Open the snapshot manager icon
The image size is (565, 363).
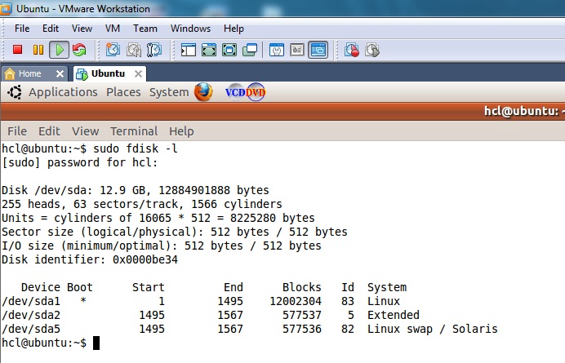(x=154, y=50)
